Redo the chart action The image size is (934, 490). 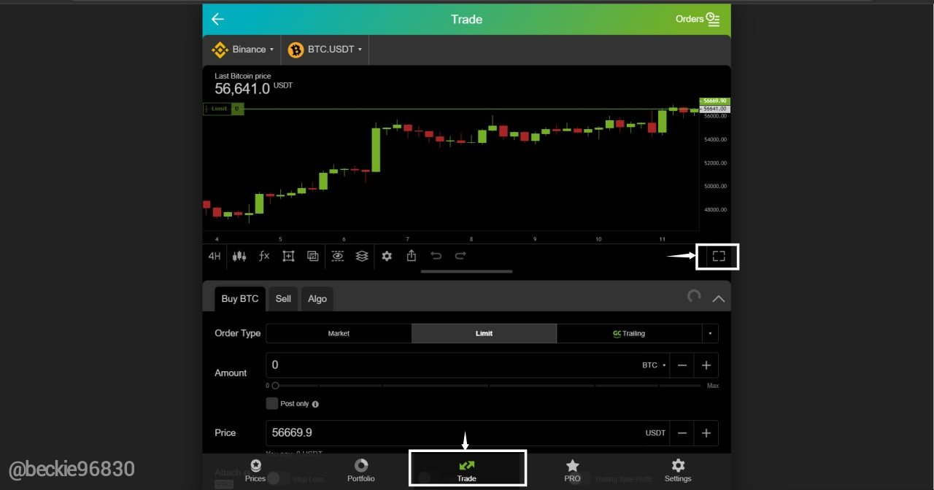tap(460, 256)
